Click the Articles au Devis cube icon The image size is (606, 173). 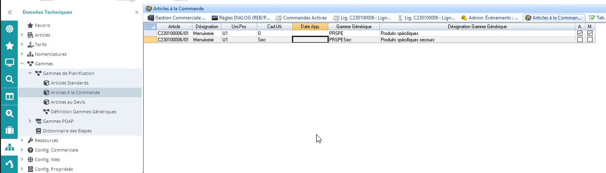(x=46, y=102)
